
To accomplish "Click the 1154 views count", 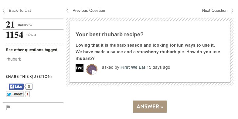I will coord(21,35).
